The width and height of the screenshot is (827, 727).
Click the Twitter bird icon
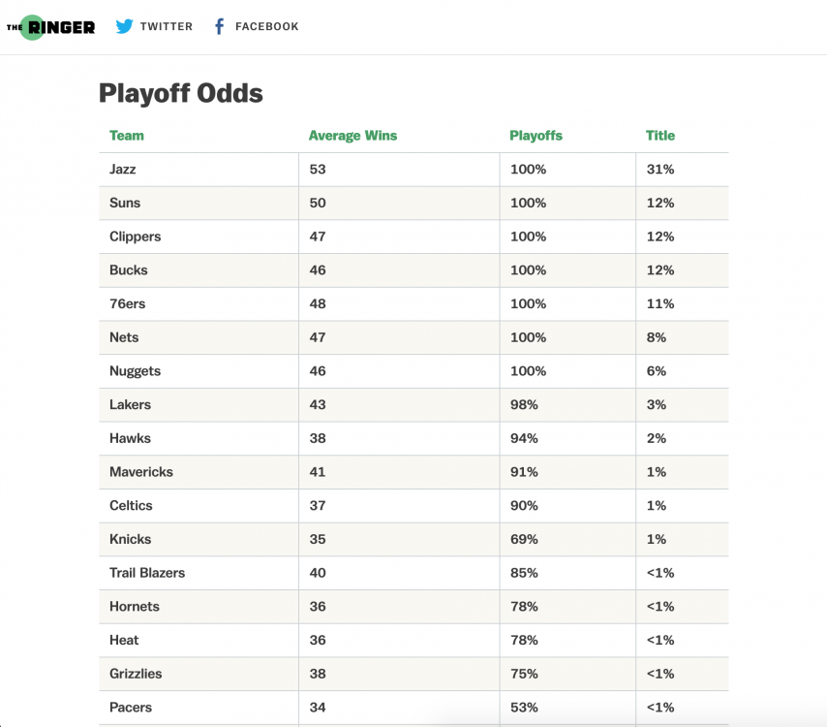124,27
